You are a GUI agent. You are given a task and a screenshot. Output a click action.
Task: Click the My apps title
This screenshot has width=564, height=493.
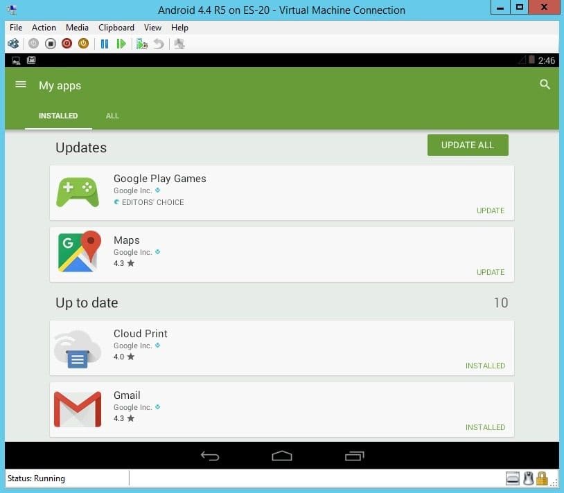(60, 86)
